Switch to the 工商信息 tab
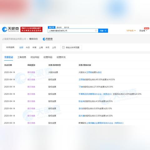 click(x=22, y=57)
